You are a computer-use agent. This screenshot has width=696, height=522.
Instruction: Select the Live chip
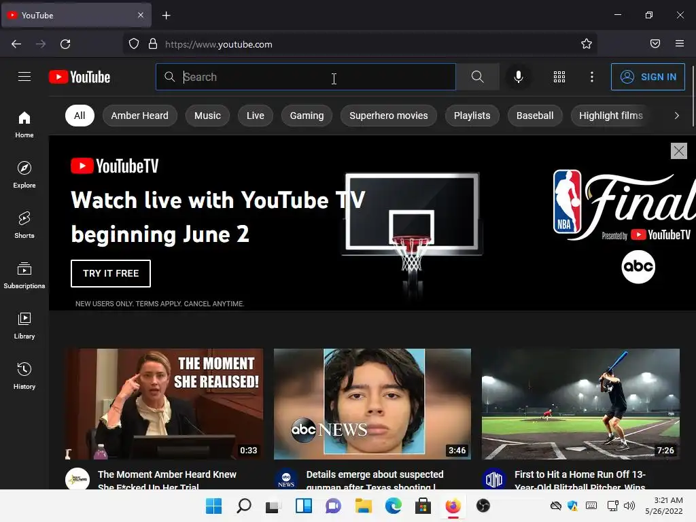click(256, 116)
